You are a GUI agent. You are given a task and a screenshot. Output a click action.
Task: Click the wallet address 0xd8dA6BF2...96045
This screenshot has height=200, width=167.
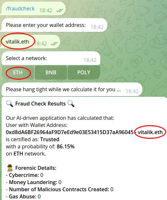coord(70,132)
